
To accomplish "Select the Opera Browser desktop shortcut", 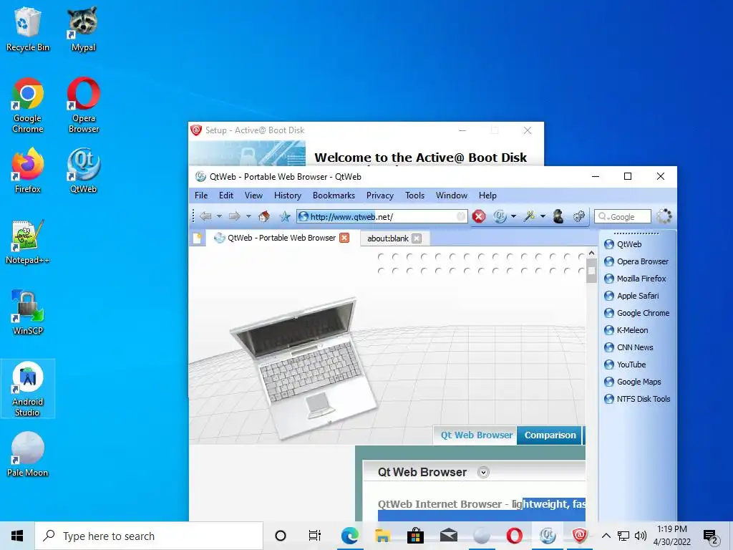I will (84, 106).
